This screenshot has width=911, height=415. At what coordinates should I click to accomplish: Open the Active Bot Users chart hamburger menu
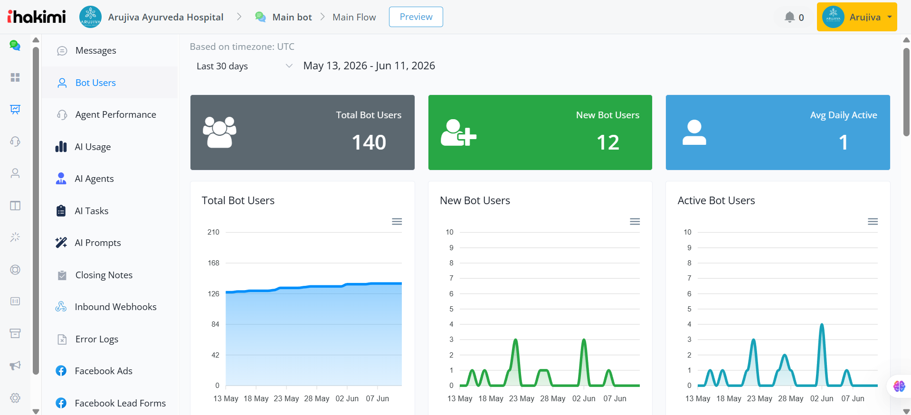coord(873,222)
